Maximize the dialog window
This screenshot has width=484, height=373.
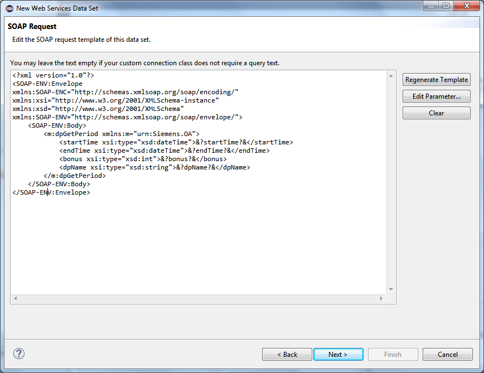[446, 6]
